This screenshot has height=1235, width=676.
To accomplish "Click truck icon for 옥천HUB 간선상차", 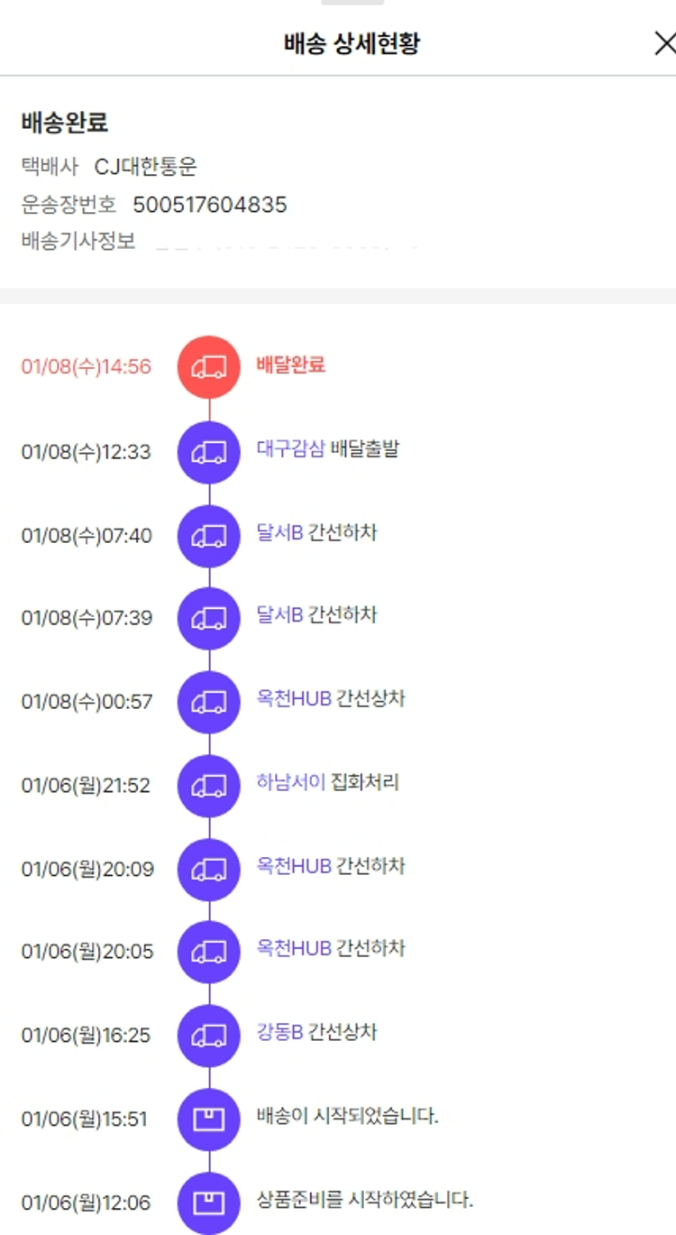I will [x=209, y=701].
